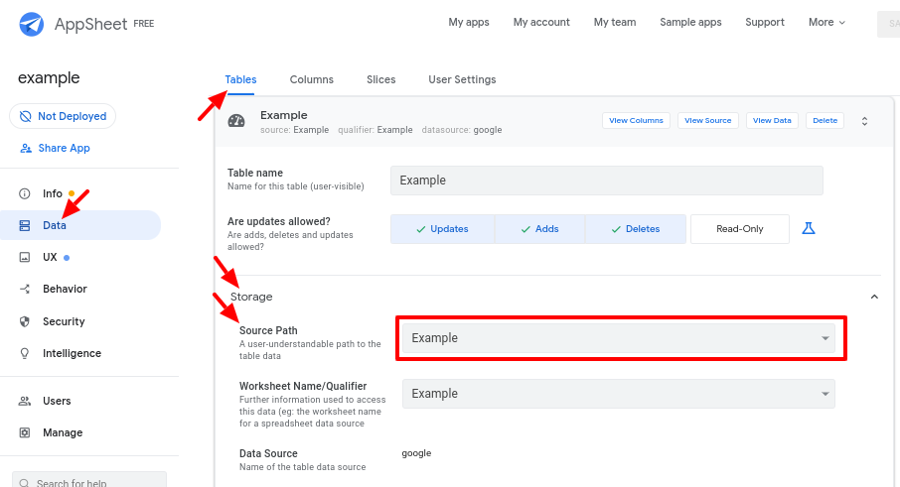Screen dimensions: 900x487
Task: Open My account in top navigation
Action: pos(541,23)
